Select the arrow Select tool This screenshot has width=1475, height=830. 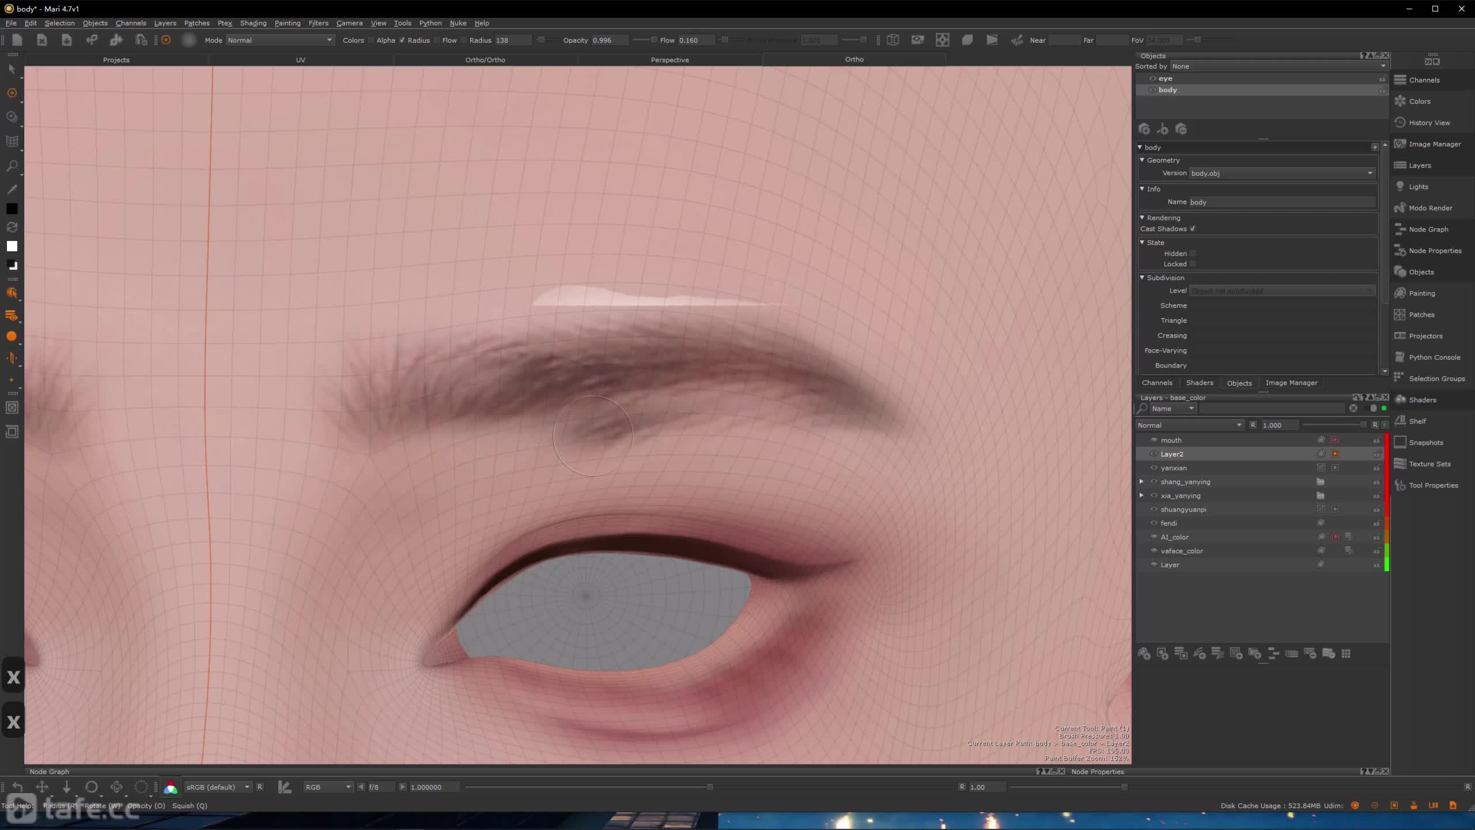12,69
